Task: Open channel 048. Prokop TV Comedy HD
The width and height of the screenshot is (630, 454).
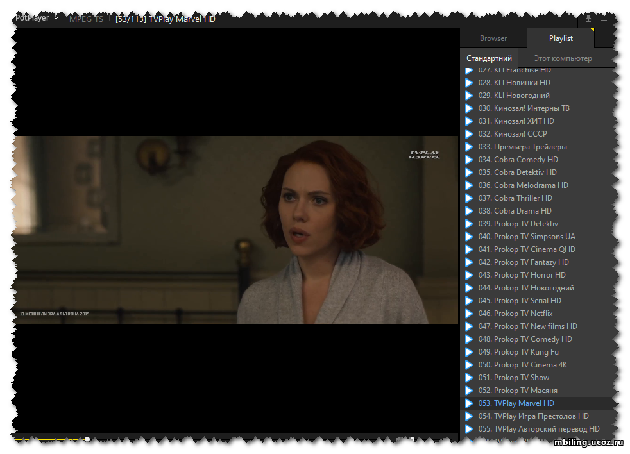Action: click(x=537, y=339)
